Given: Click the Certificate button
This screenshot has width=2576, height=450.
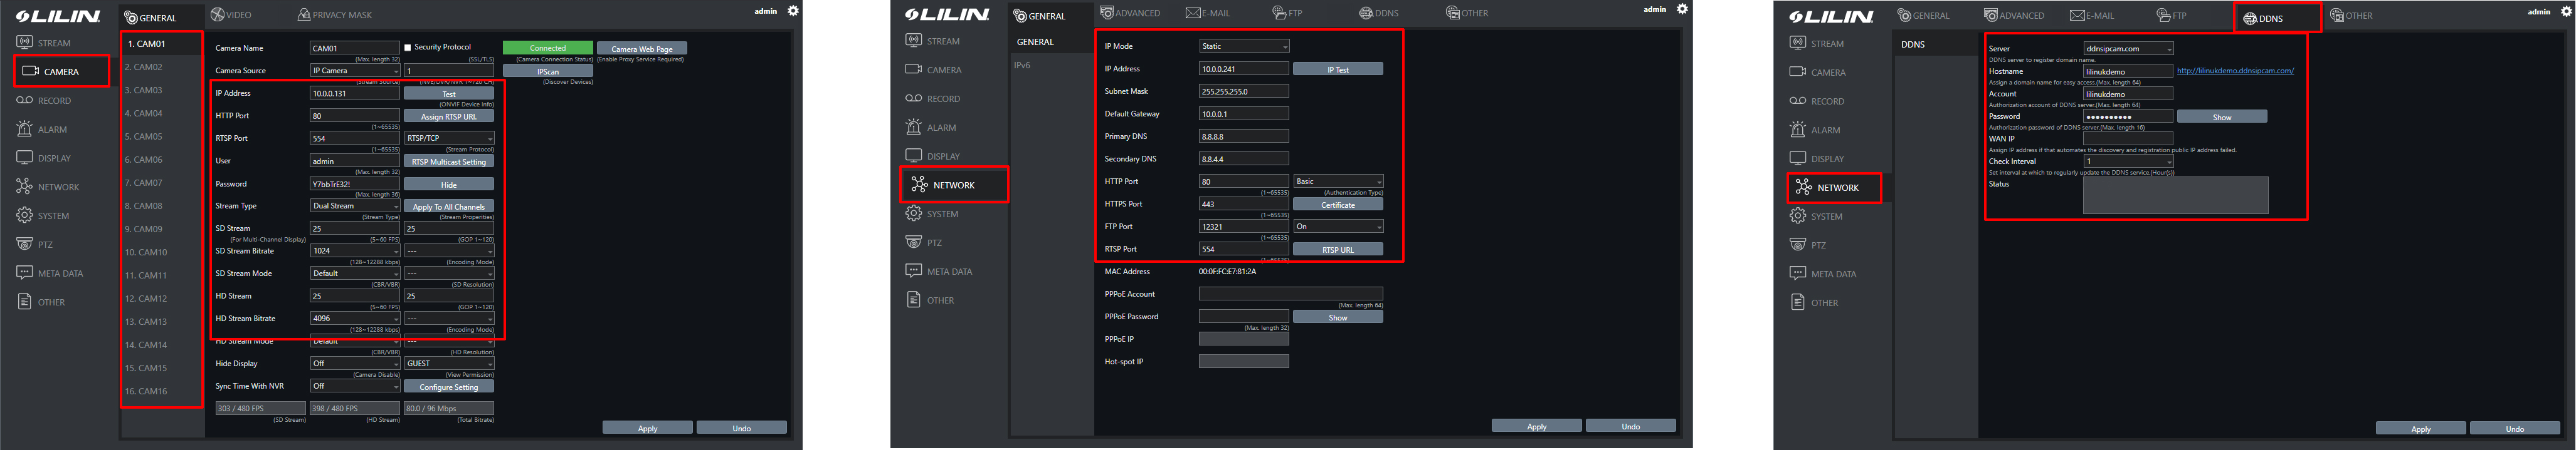Looking at the screenshot, I should (x=1338, y=205).
